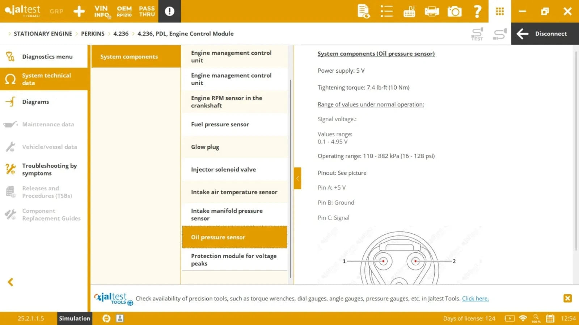Screen dimensions: 579x325
Task: Open help with question mark icon
Action: click(477, 11)
